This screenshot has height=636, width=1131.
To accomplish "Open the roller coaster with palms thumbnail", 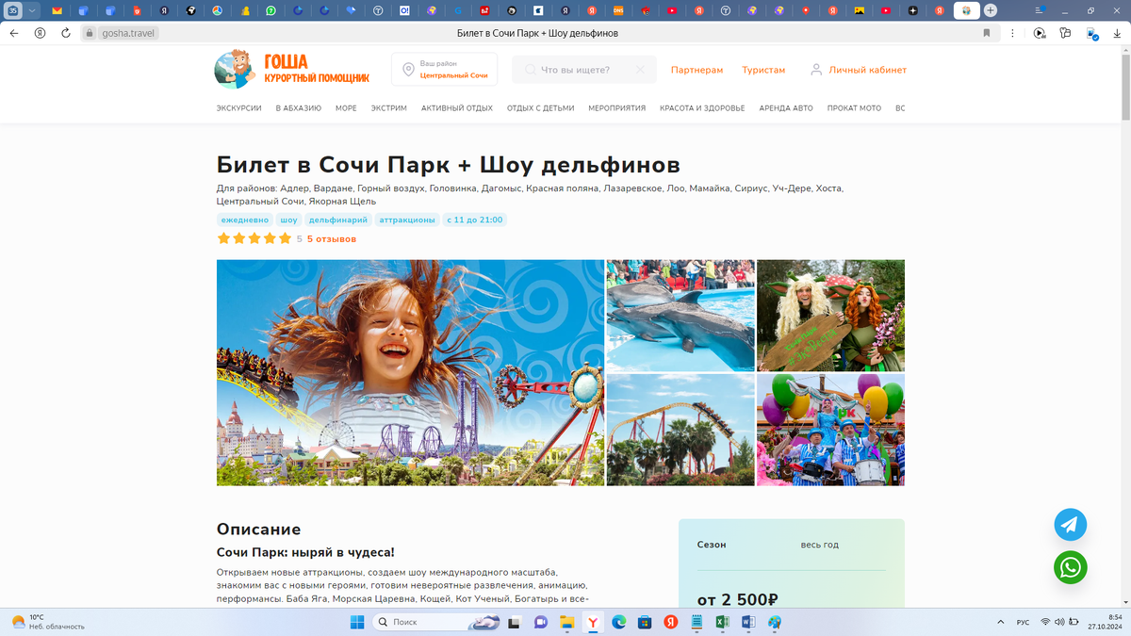I will [x=680, y=430].
